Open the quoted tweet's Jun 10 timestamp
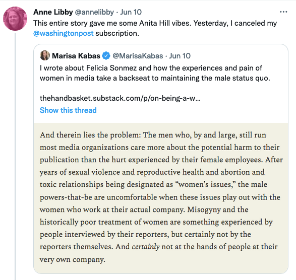This screenshot has height=280, width=296. pyautogui.click(x=180, y=56)
